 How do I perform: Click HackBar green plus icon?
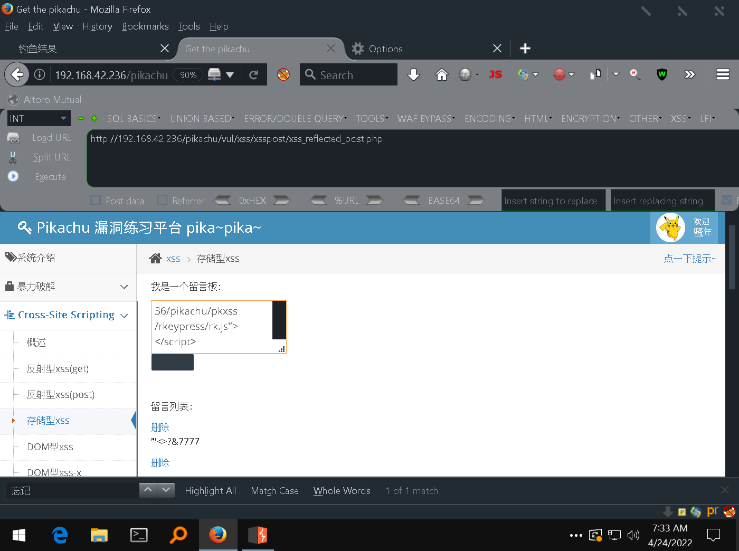coord(94,119)
